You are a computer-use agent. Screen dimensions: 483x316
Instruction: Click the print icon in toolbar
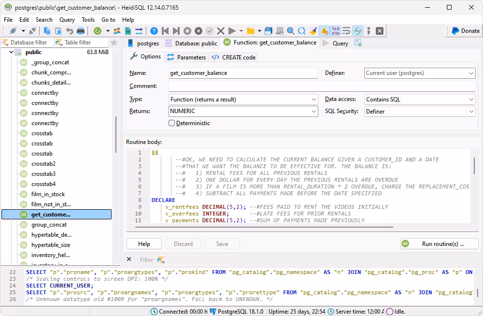(x=81, y=31)
